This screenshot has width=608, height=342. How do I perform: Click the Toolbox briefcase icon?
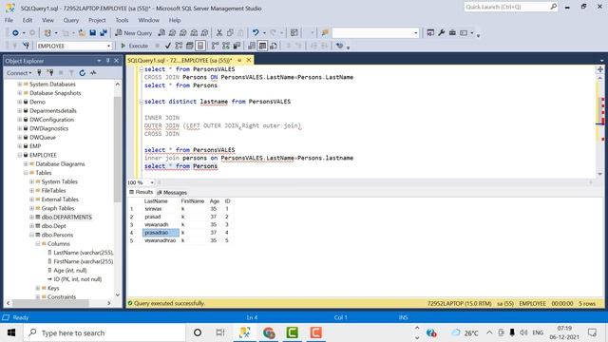(x=452, y=33)
